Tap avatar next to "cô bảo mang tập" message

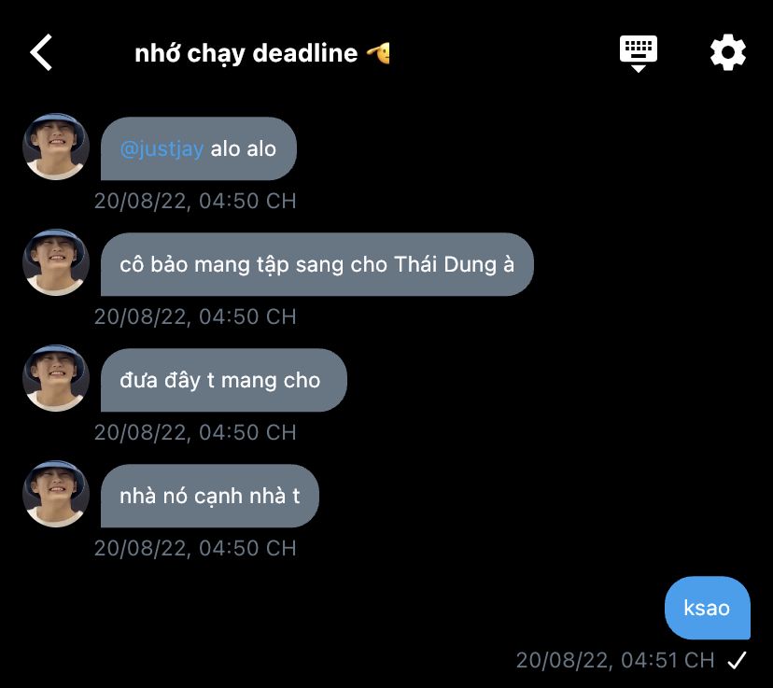(56, 262)
